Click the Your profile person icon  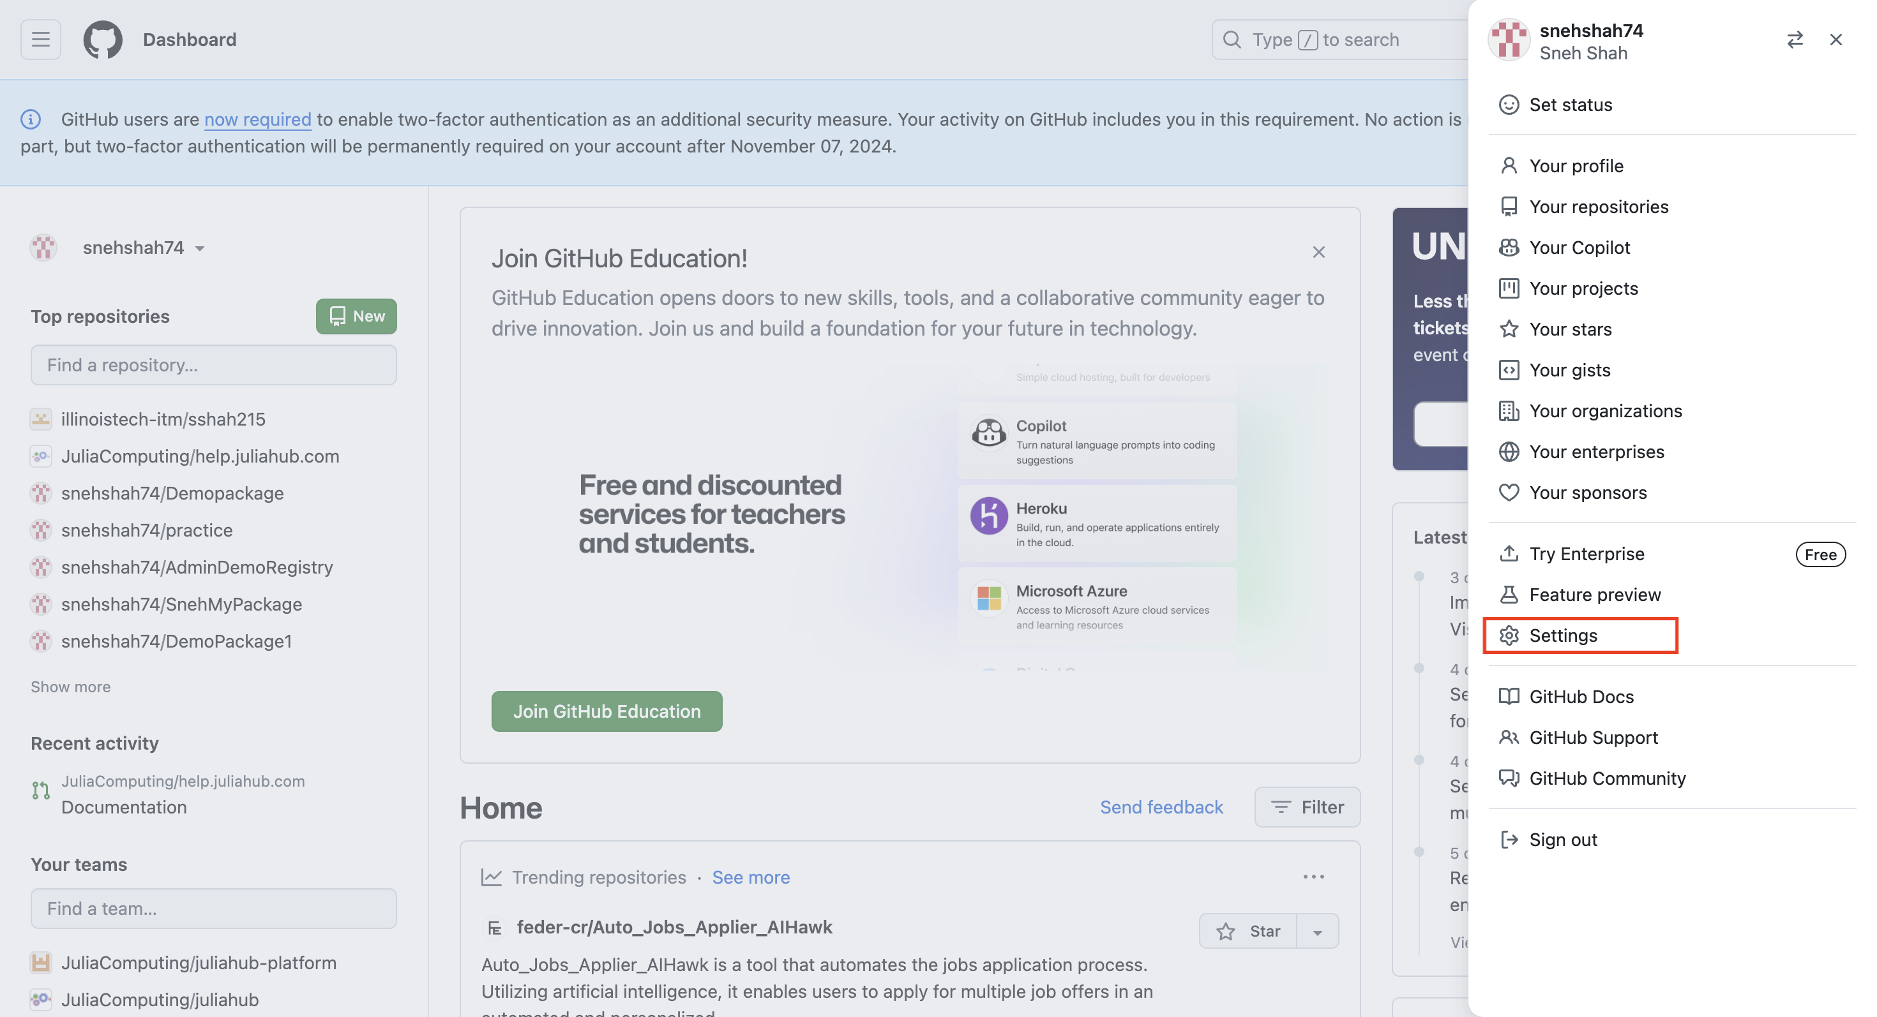click(x=1509, y=165)
